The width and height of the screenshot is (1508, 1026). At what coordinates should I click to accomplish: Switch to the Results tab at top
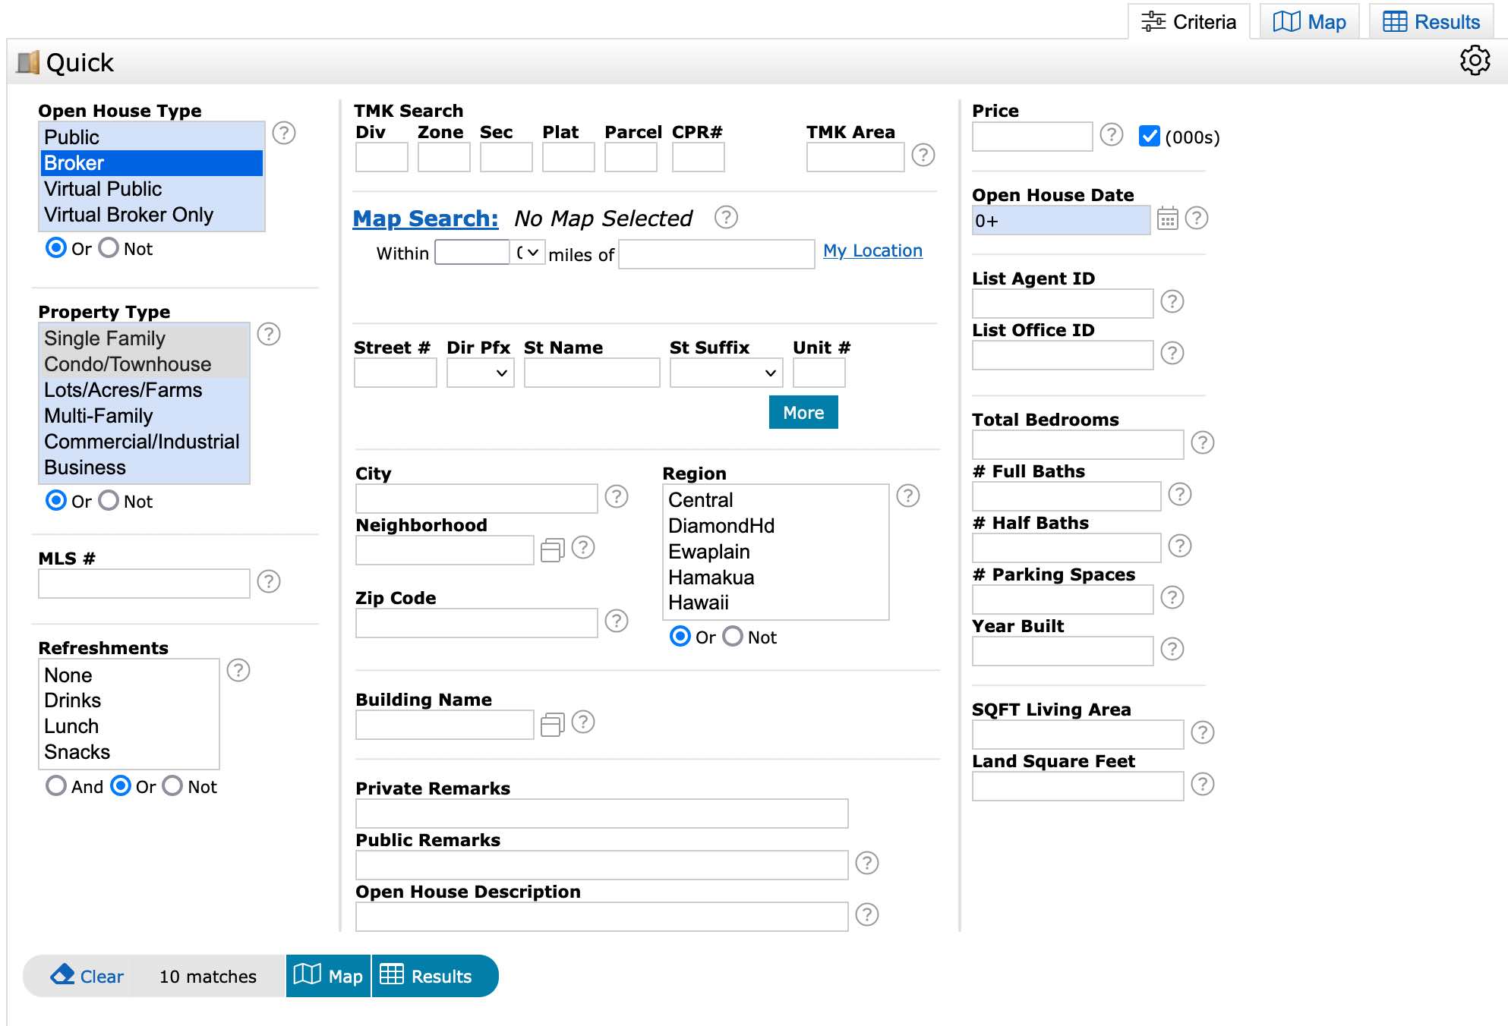pyautogui.click(x=1431, y=22)
